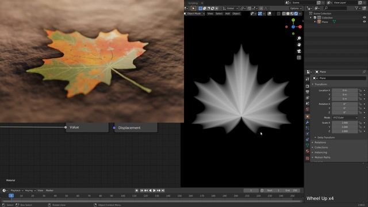
Task: Select the Tool properties tab icon
Action: click(308, 79)
